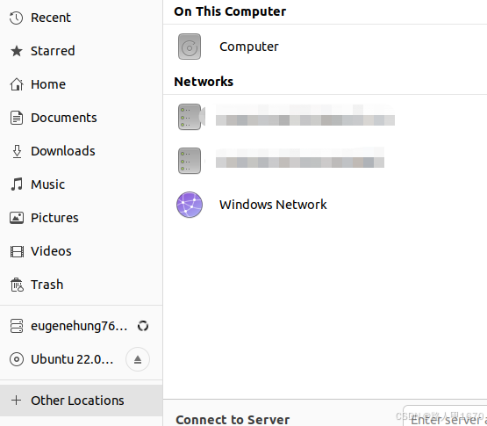The image size is (487, 426).
Task: Click the Ubuntu 22.0 disc entry
Action: (x=62, y=359)
